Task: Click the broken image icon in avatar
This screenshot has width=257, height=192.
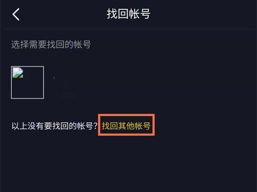Action: (18, 73)
